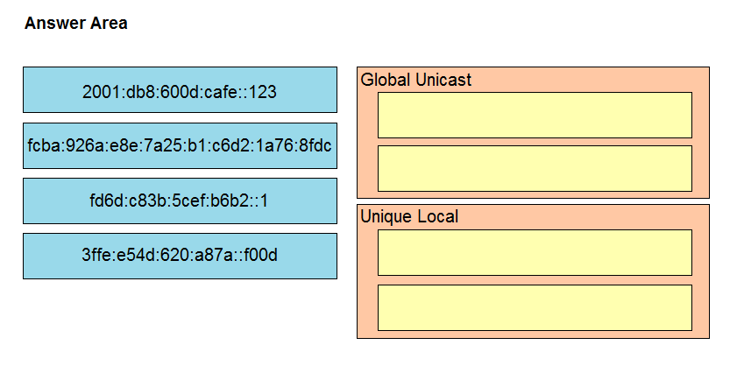Viewport: 737px width, 366px height.
Task: Click the Global Unicast category label
Action: [416, 80]
